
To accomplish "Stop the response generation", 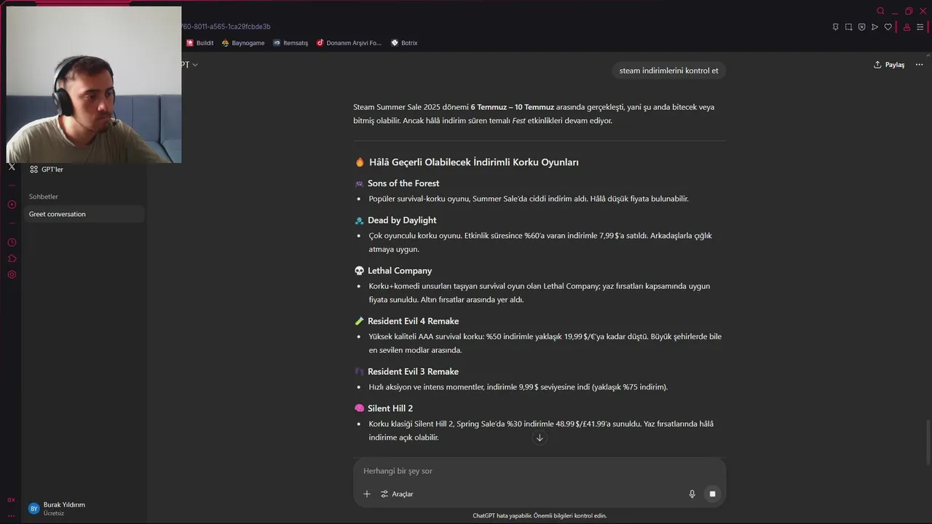I will tap(712, 494).
